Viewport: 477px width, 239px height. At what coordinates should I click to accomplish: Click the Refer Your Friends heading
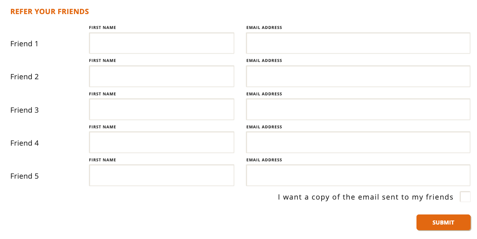click(50, 12)
